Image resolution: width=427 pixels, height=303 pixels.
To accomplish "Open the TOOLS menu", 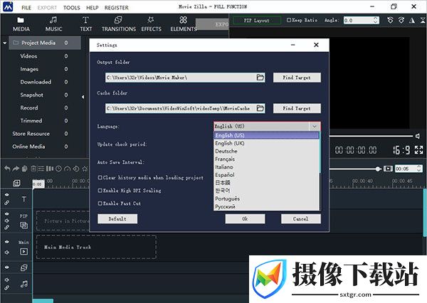I will coord(72,8).
